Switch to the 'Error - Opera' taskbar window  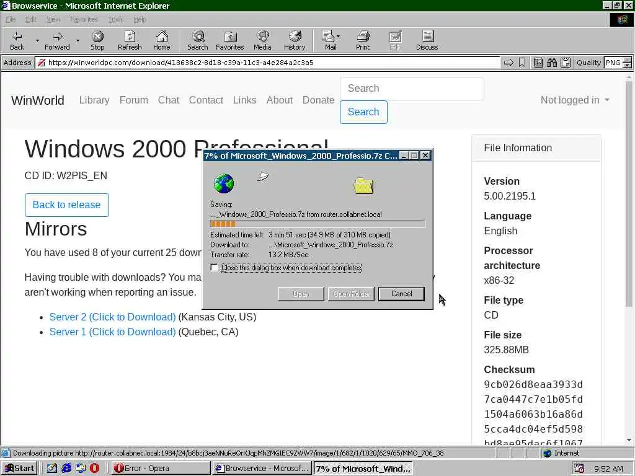(x=160, y=469)
